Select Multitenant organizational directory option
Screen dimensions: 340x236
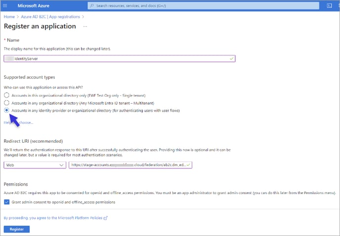pos(6,103)
